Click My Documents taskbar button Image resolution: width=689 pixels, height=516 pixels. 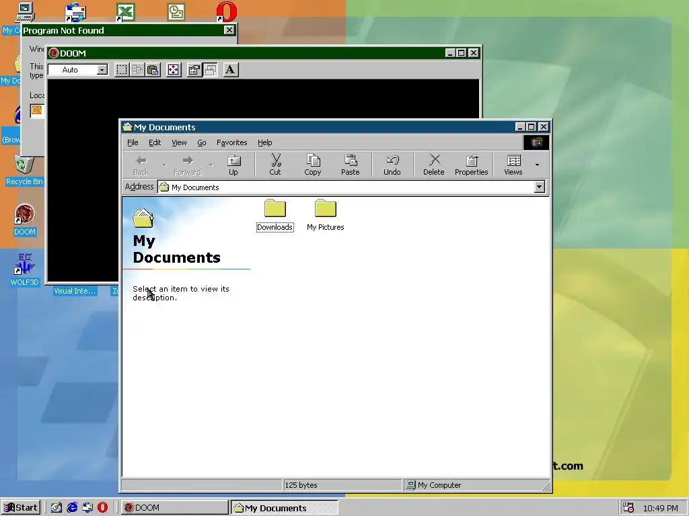pos(285,508)
